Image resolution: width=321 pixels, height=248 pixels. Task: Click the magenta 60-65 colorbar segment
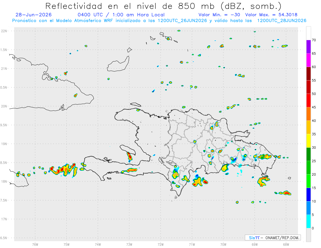click(x=308, y=60)
